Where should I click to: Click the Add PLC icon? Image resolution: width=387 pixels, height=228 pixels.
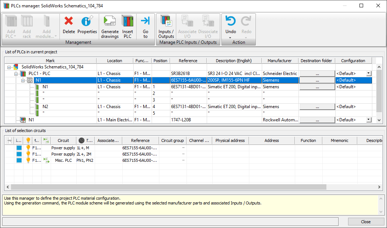point(11,21)
